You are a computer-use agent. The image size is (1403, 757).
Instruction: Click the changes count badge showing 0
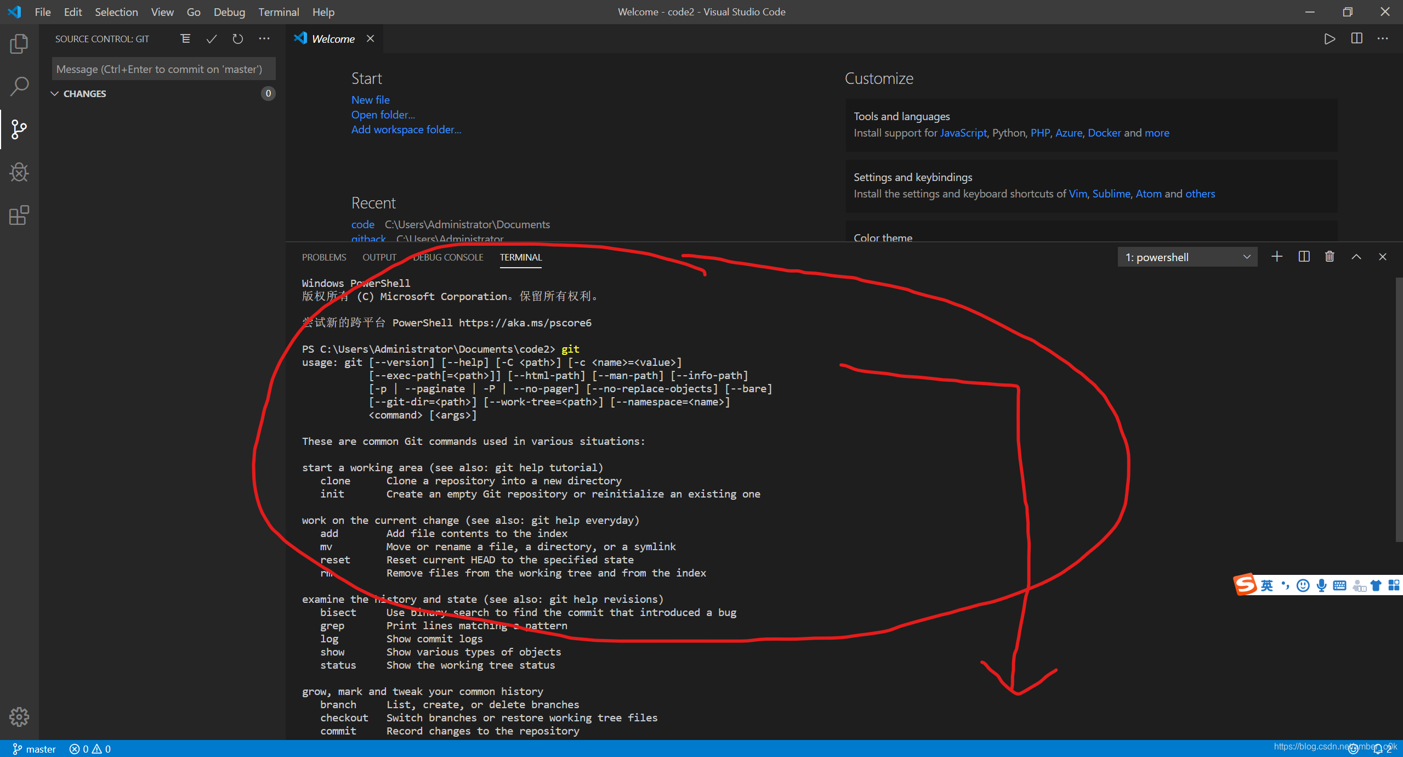(268, 93)
